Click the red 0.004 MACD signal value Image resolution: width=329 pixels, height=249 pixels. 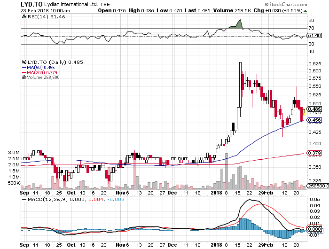(x=96, y=199)
